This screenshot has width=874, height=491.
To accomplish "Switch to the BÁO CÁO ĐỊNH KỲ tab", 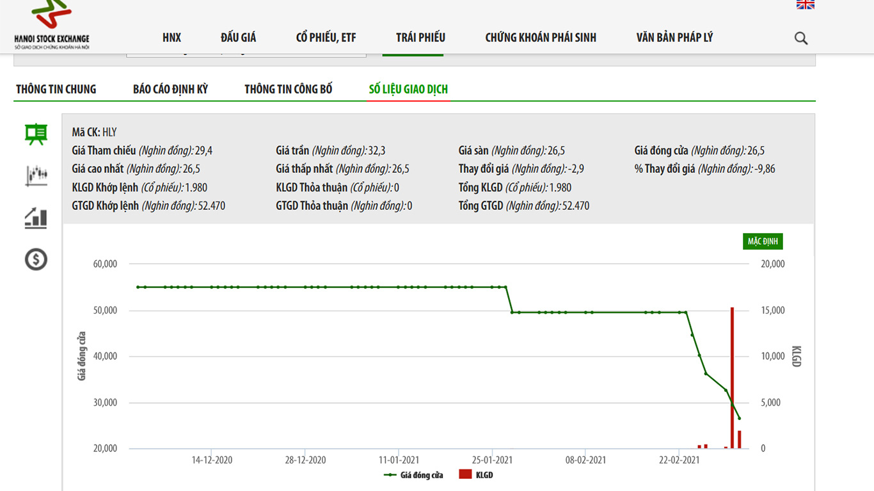I will 170,89.
